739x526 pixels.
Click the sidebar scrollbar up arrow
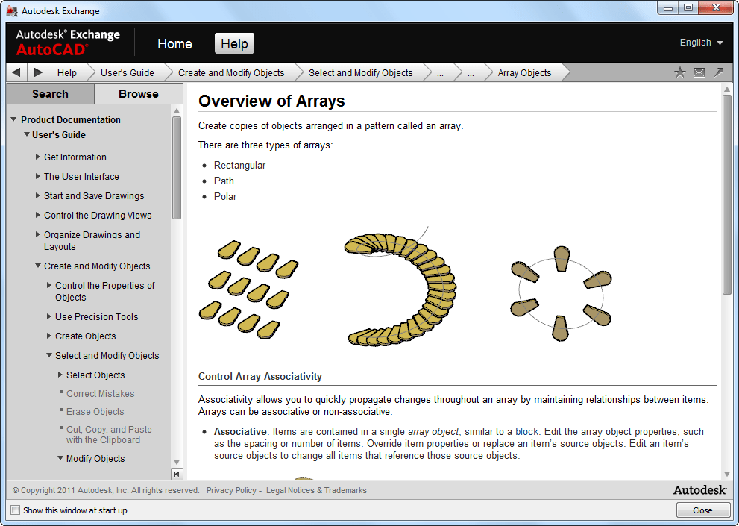(x=177, y=111)
